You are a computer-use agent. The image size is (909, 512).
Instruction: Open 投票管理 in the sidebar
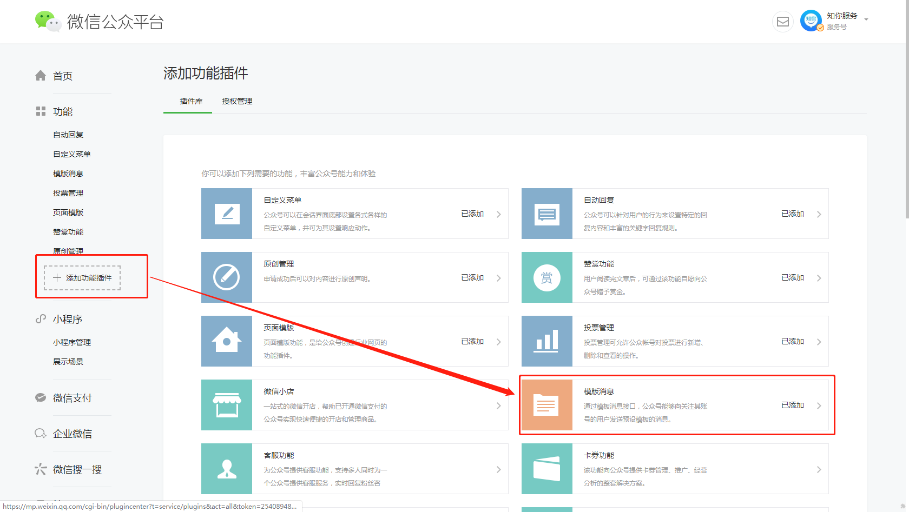pyautogui.click(x=68, y=193)
